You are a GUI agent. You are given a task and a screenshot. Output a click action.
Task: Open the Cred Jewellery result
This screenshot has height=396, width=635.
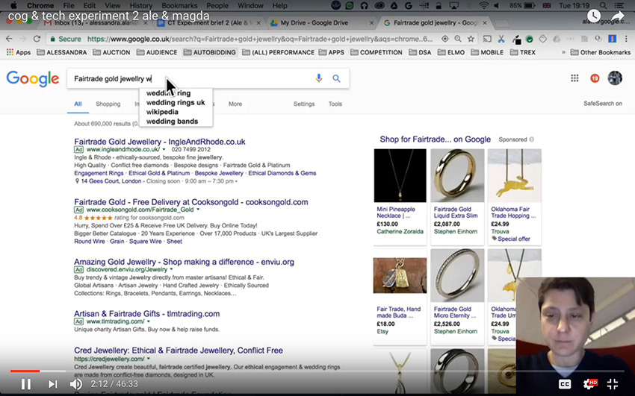pyautogui.click(x=179, y=351)
